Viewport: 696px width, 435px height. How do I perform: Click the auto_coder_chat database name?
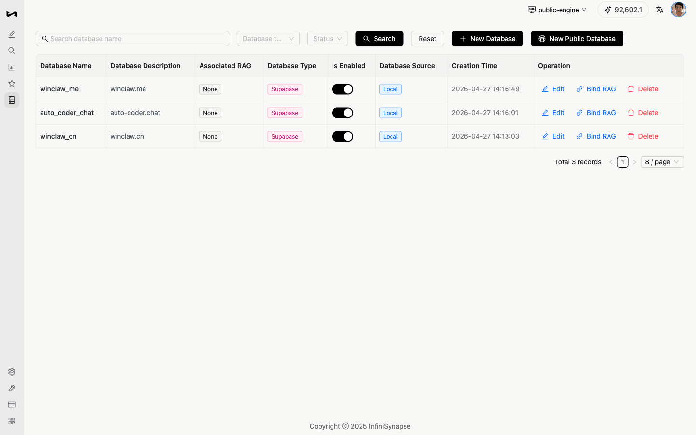(67, 113)
